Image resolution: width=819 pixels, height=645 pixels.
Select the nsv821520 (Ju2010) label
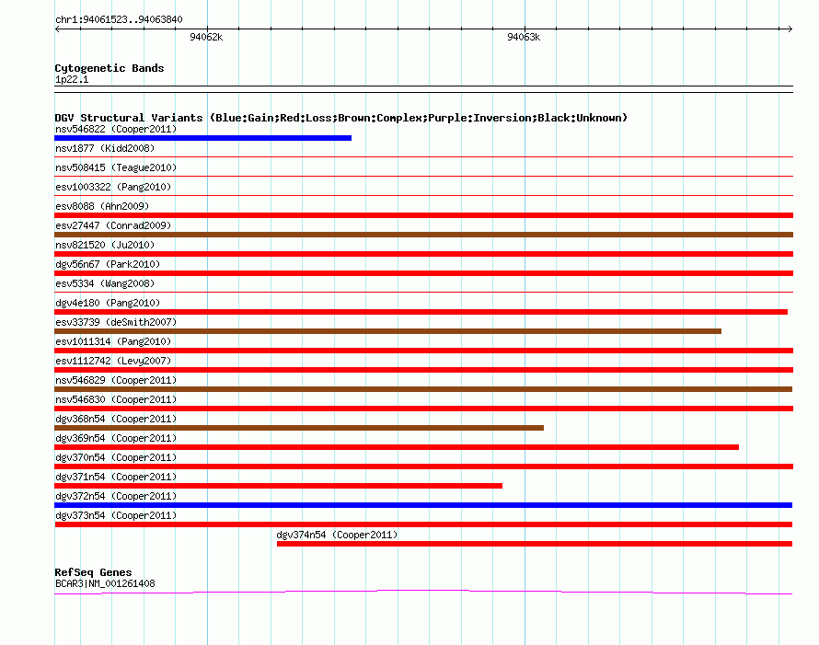click(105, 245)
